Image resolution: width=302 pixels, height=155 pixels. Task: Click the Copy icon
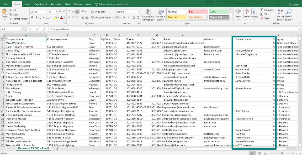[x=10, y=14]
